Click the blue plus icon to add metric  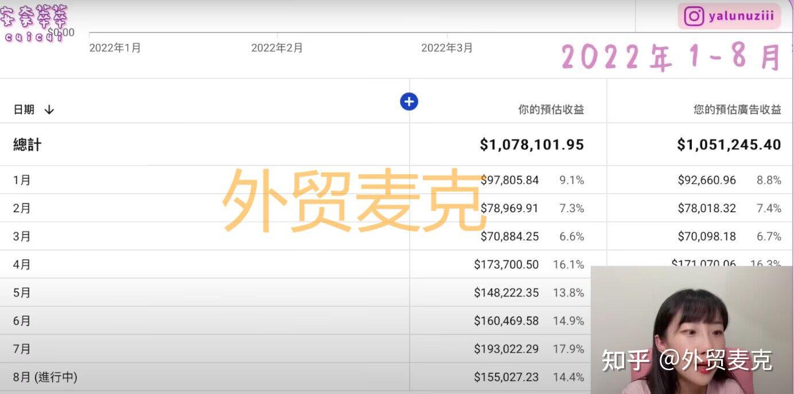pyautogui.click(x=409, y=101)
